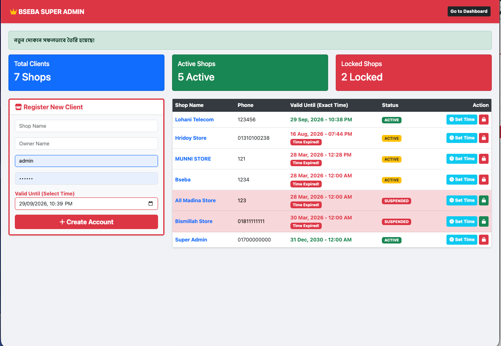Open the Lohani Telecom shop link
The image size is (501, 346).
(x=195, y=119)
